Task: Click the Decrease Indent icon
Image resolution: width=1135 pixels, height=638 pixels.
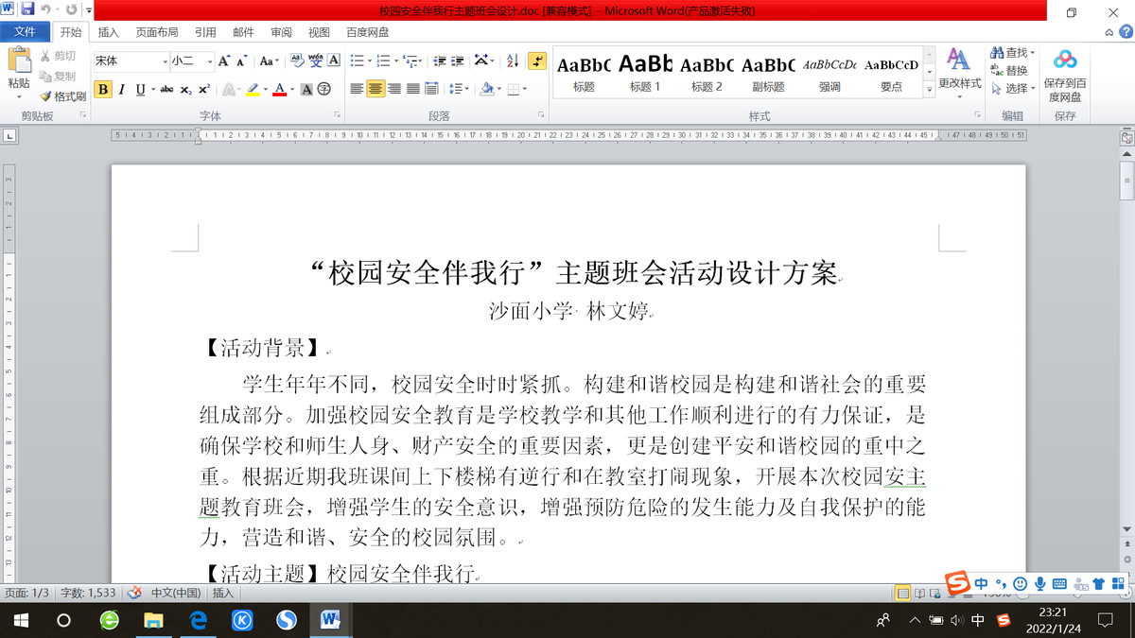Action: tap(440, 60)
